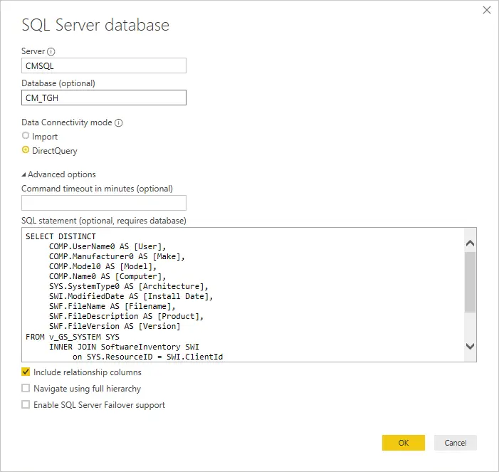Collapse the Advanced options section
499x472 pixels.
click(23, 174)
